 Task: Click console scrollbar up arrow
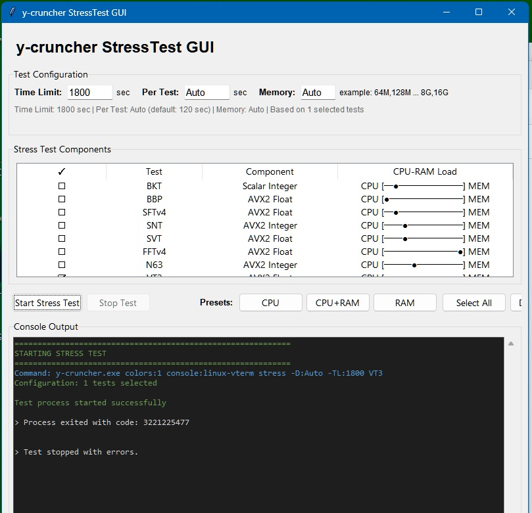[x=511, y=344]
